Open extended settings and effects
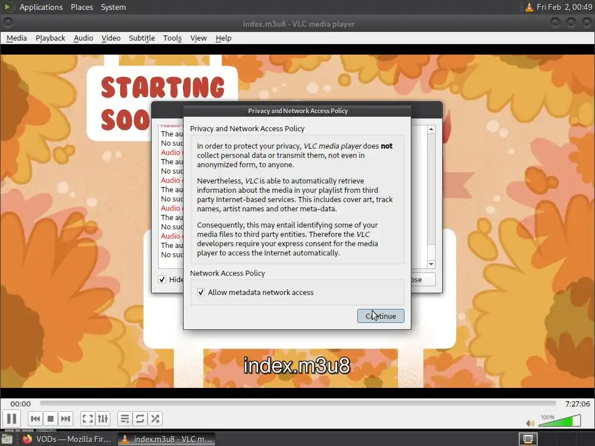The height and width of the screenshot is (446, 595). (x=103, y=419)
